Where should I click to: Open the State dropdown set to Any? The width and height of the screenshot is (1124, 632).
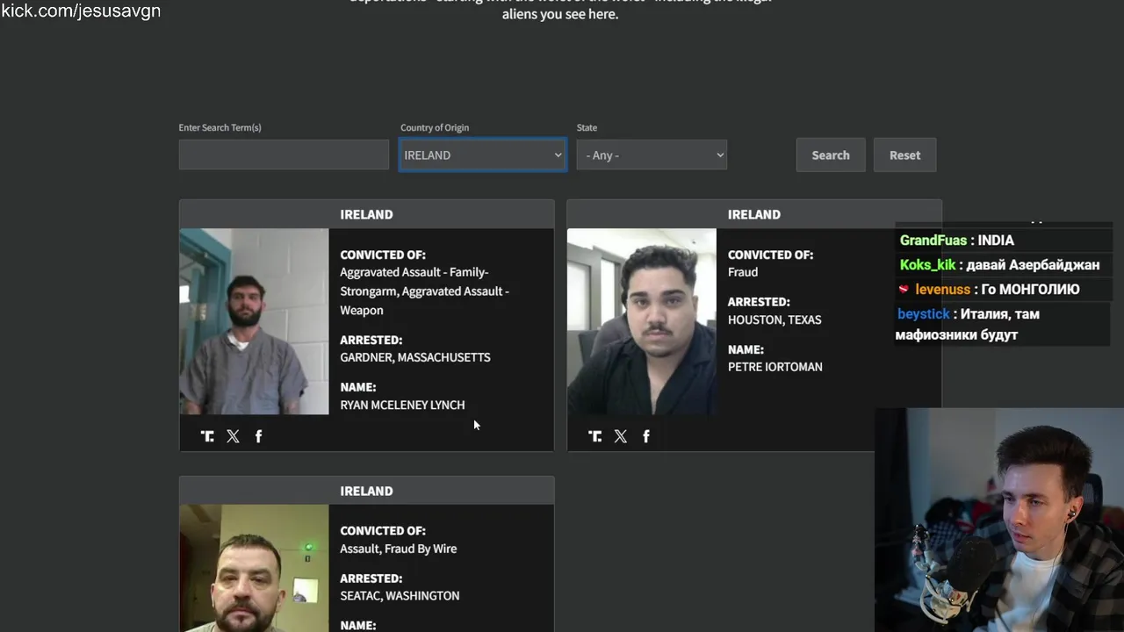(652, 154)
